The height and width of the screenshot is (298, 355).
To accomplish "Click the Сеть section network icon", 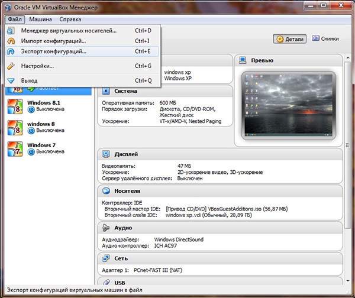I will click(x=105, y=258).
